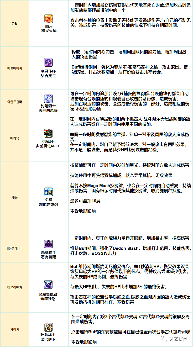The width and height of the screenshot is (193, 347).
Task: Click '按技能键可在一定时间内发射能量光' line
Action: coord(130,165)
